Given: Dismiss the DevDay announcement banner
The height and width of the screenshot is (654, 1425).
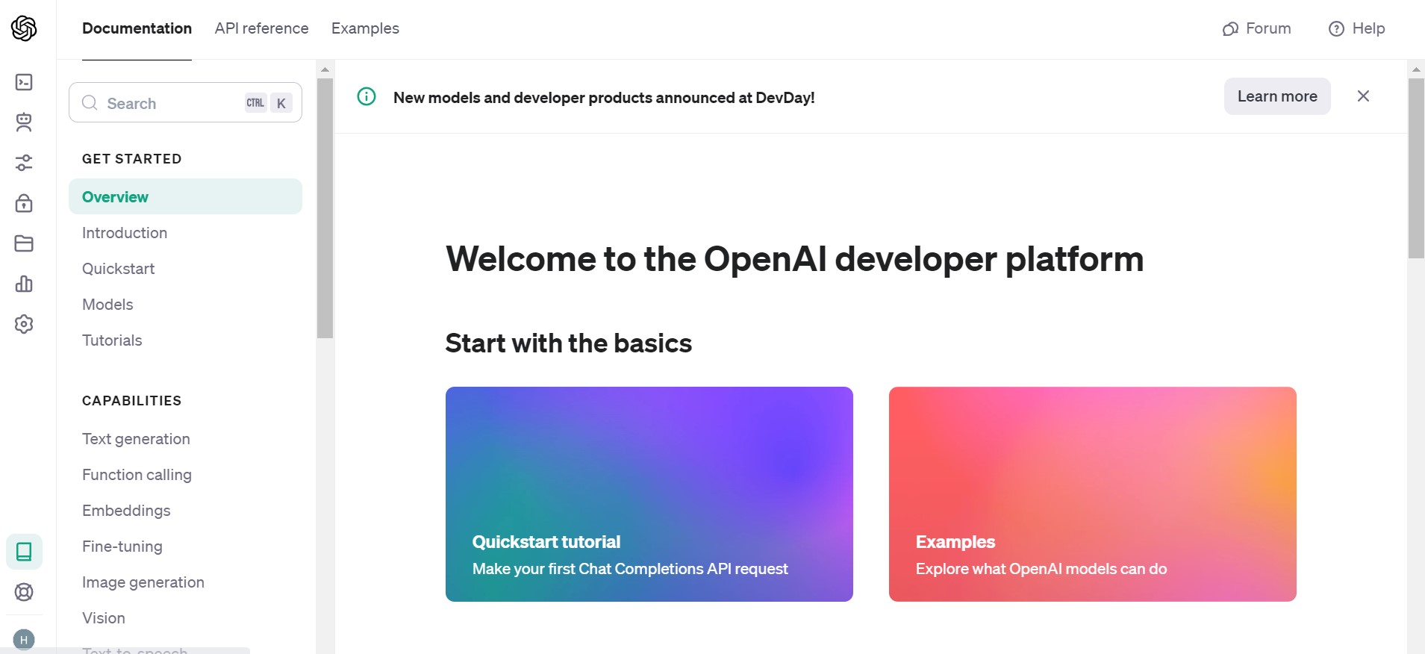Looking at the screenshot, I should [1363, 96].
